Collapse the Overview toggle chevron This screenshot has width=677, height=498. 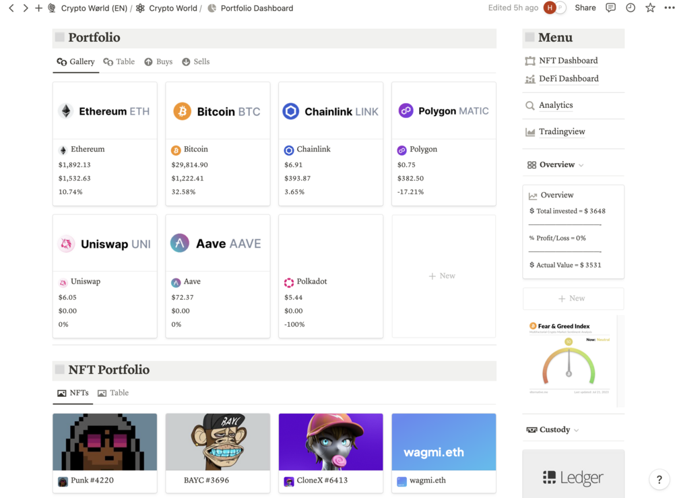click(581, 165)
